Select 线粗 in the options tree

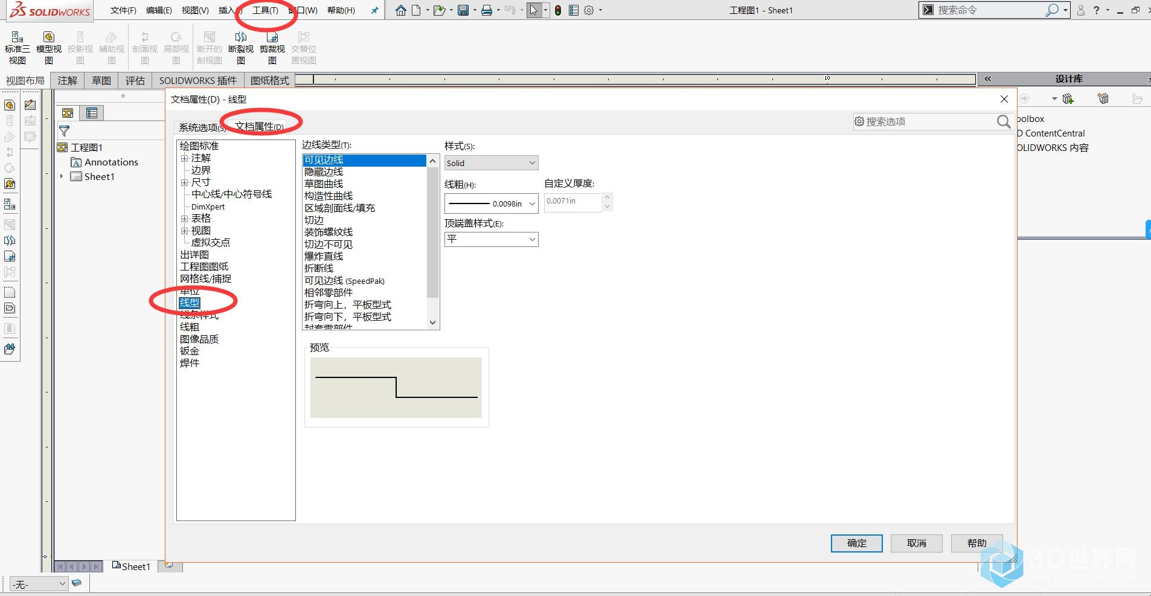tap(190, 327)
